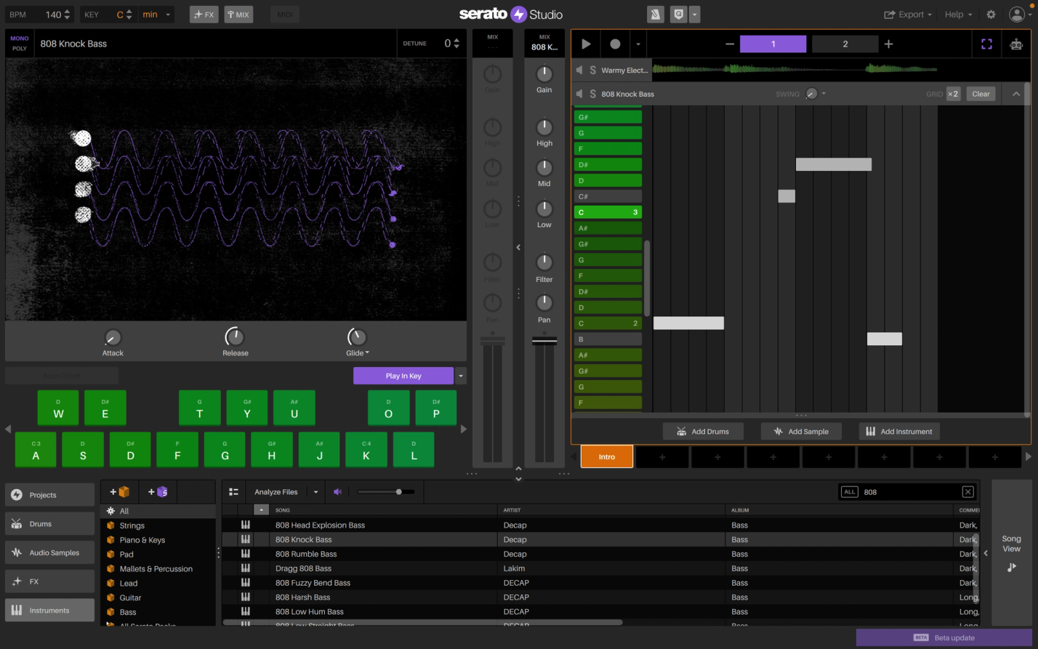The width and height of the screenshot is (1038, 649).
Task: Open the Export menu
Action: [x=907, y=14]
